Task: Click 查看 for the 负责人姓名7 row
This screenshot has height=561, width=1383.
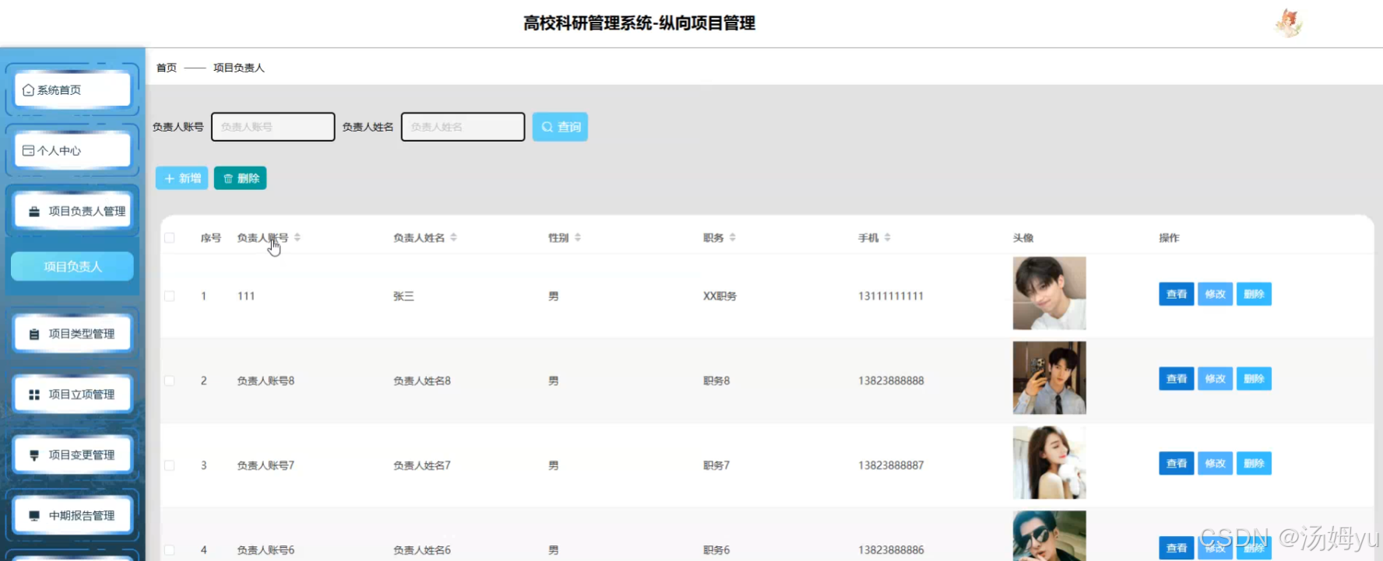Action: click(1176, 464)
